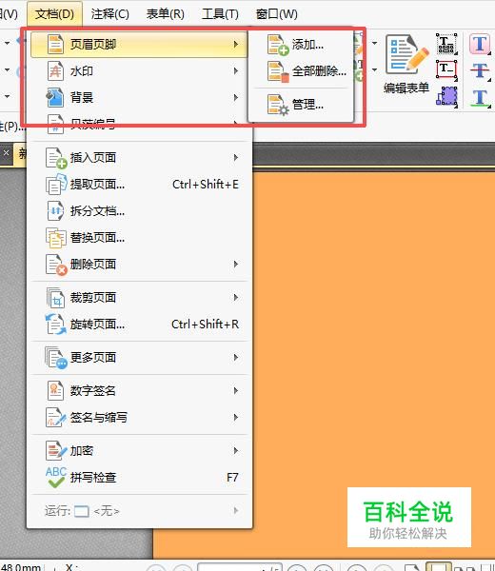The image size is (495, 571).
Task: Expand the 背景 submenu arrow
Action: [x=236, y=98]
